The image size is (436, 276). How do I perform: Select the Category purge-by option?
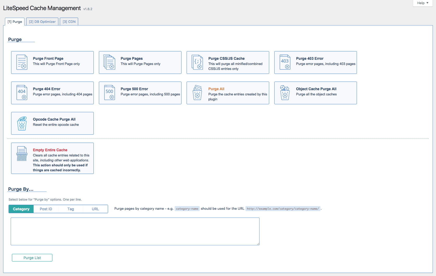(x=21, y=209)
